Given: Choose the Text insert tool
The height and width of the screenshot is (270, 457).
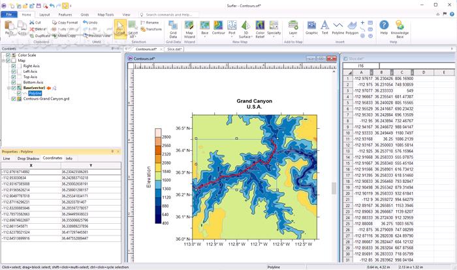Looking at the screenshot, I should pyautogui.click(x=324, y=27).
